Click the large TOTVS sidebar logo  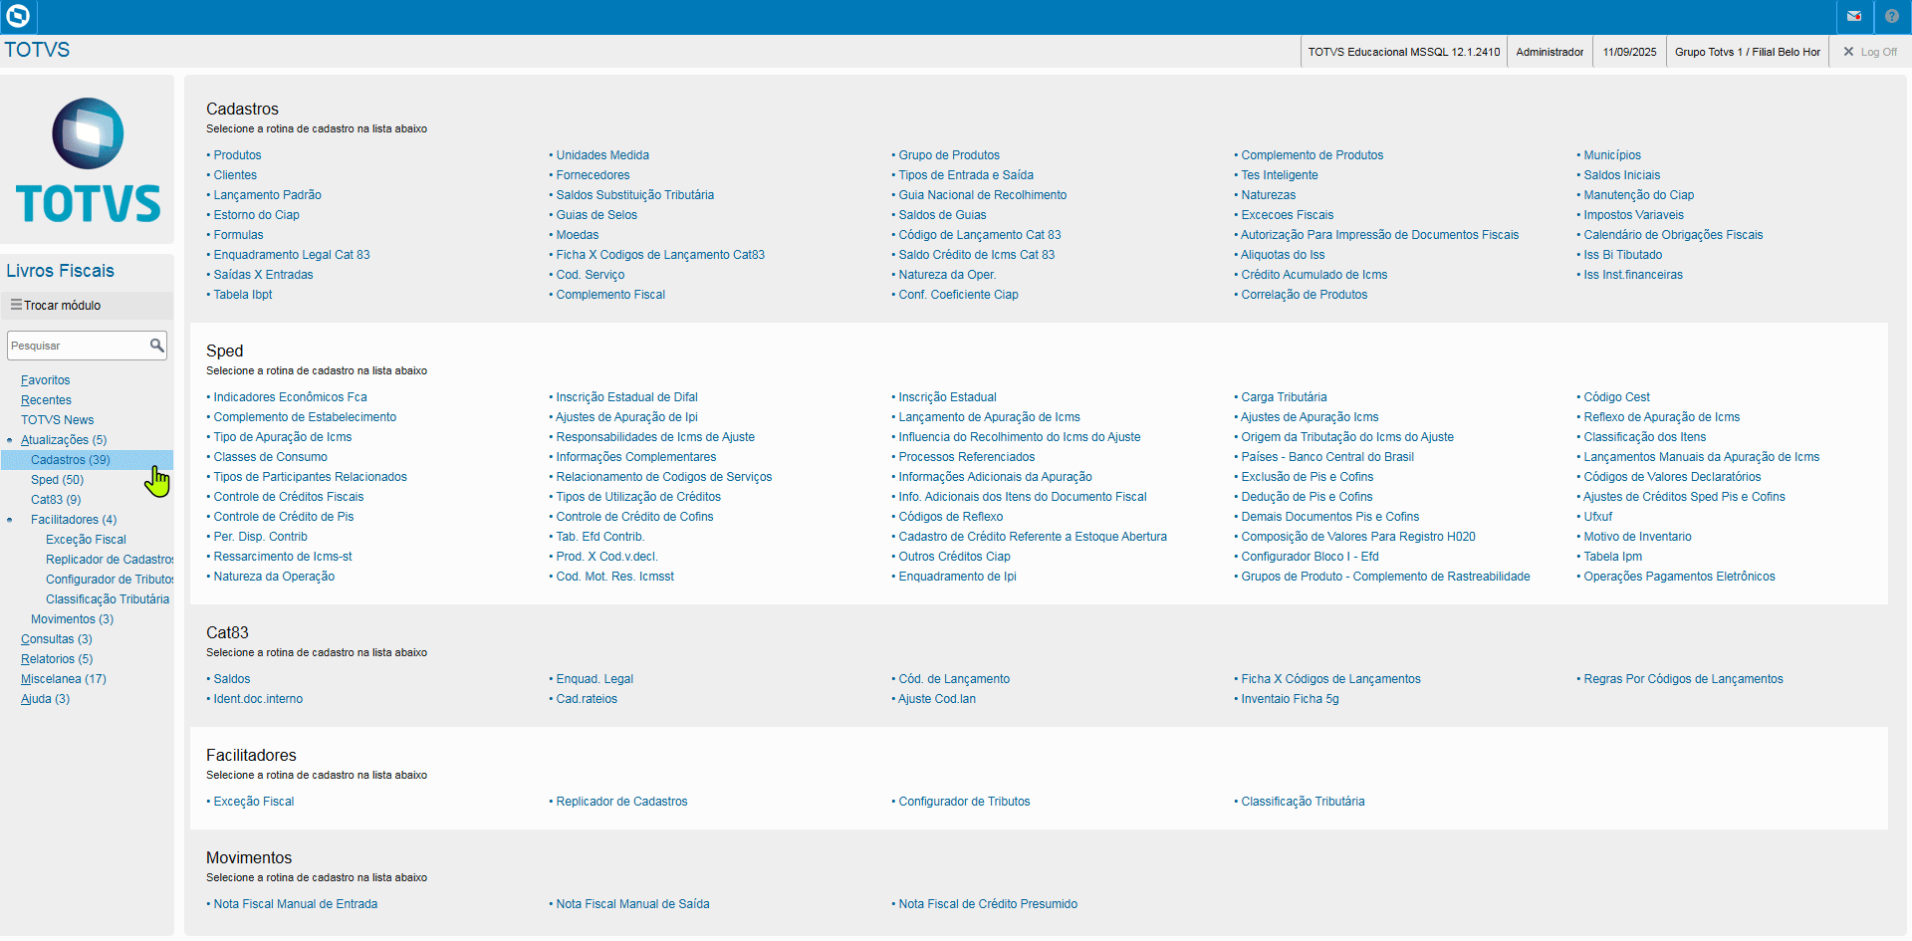(88, 160)
